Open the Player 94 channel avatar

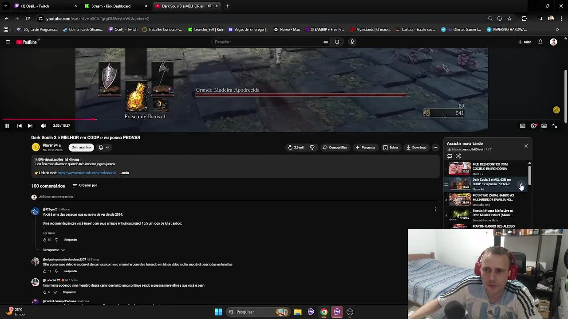[x=35, y=147]
